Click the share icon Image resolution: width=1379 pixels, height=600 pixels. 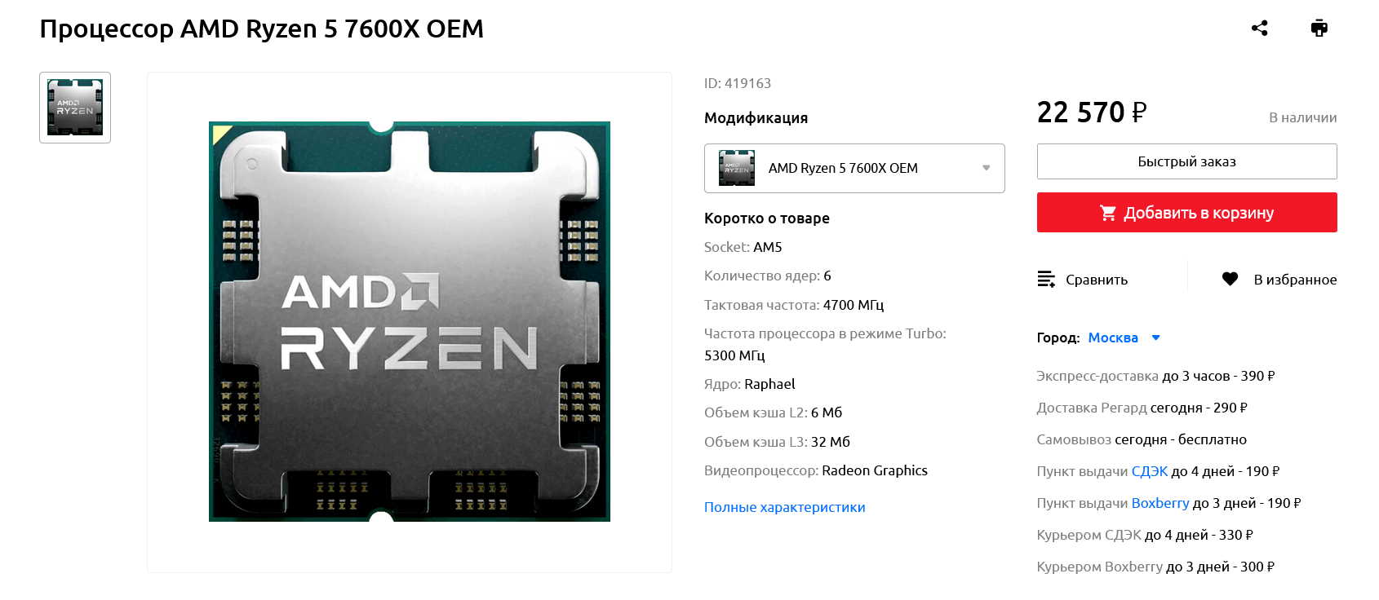[x=1259, y=29]
